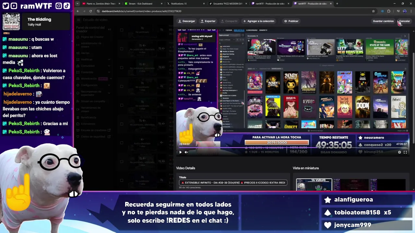Open the site info icon in address bar

pos(99,11)
